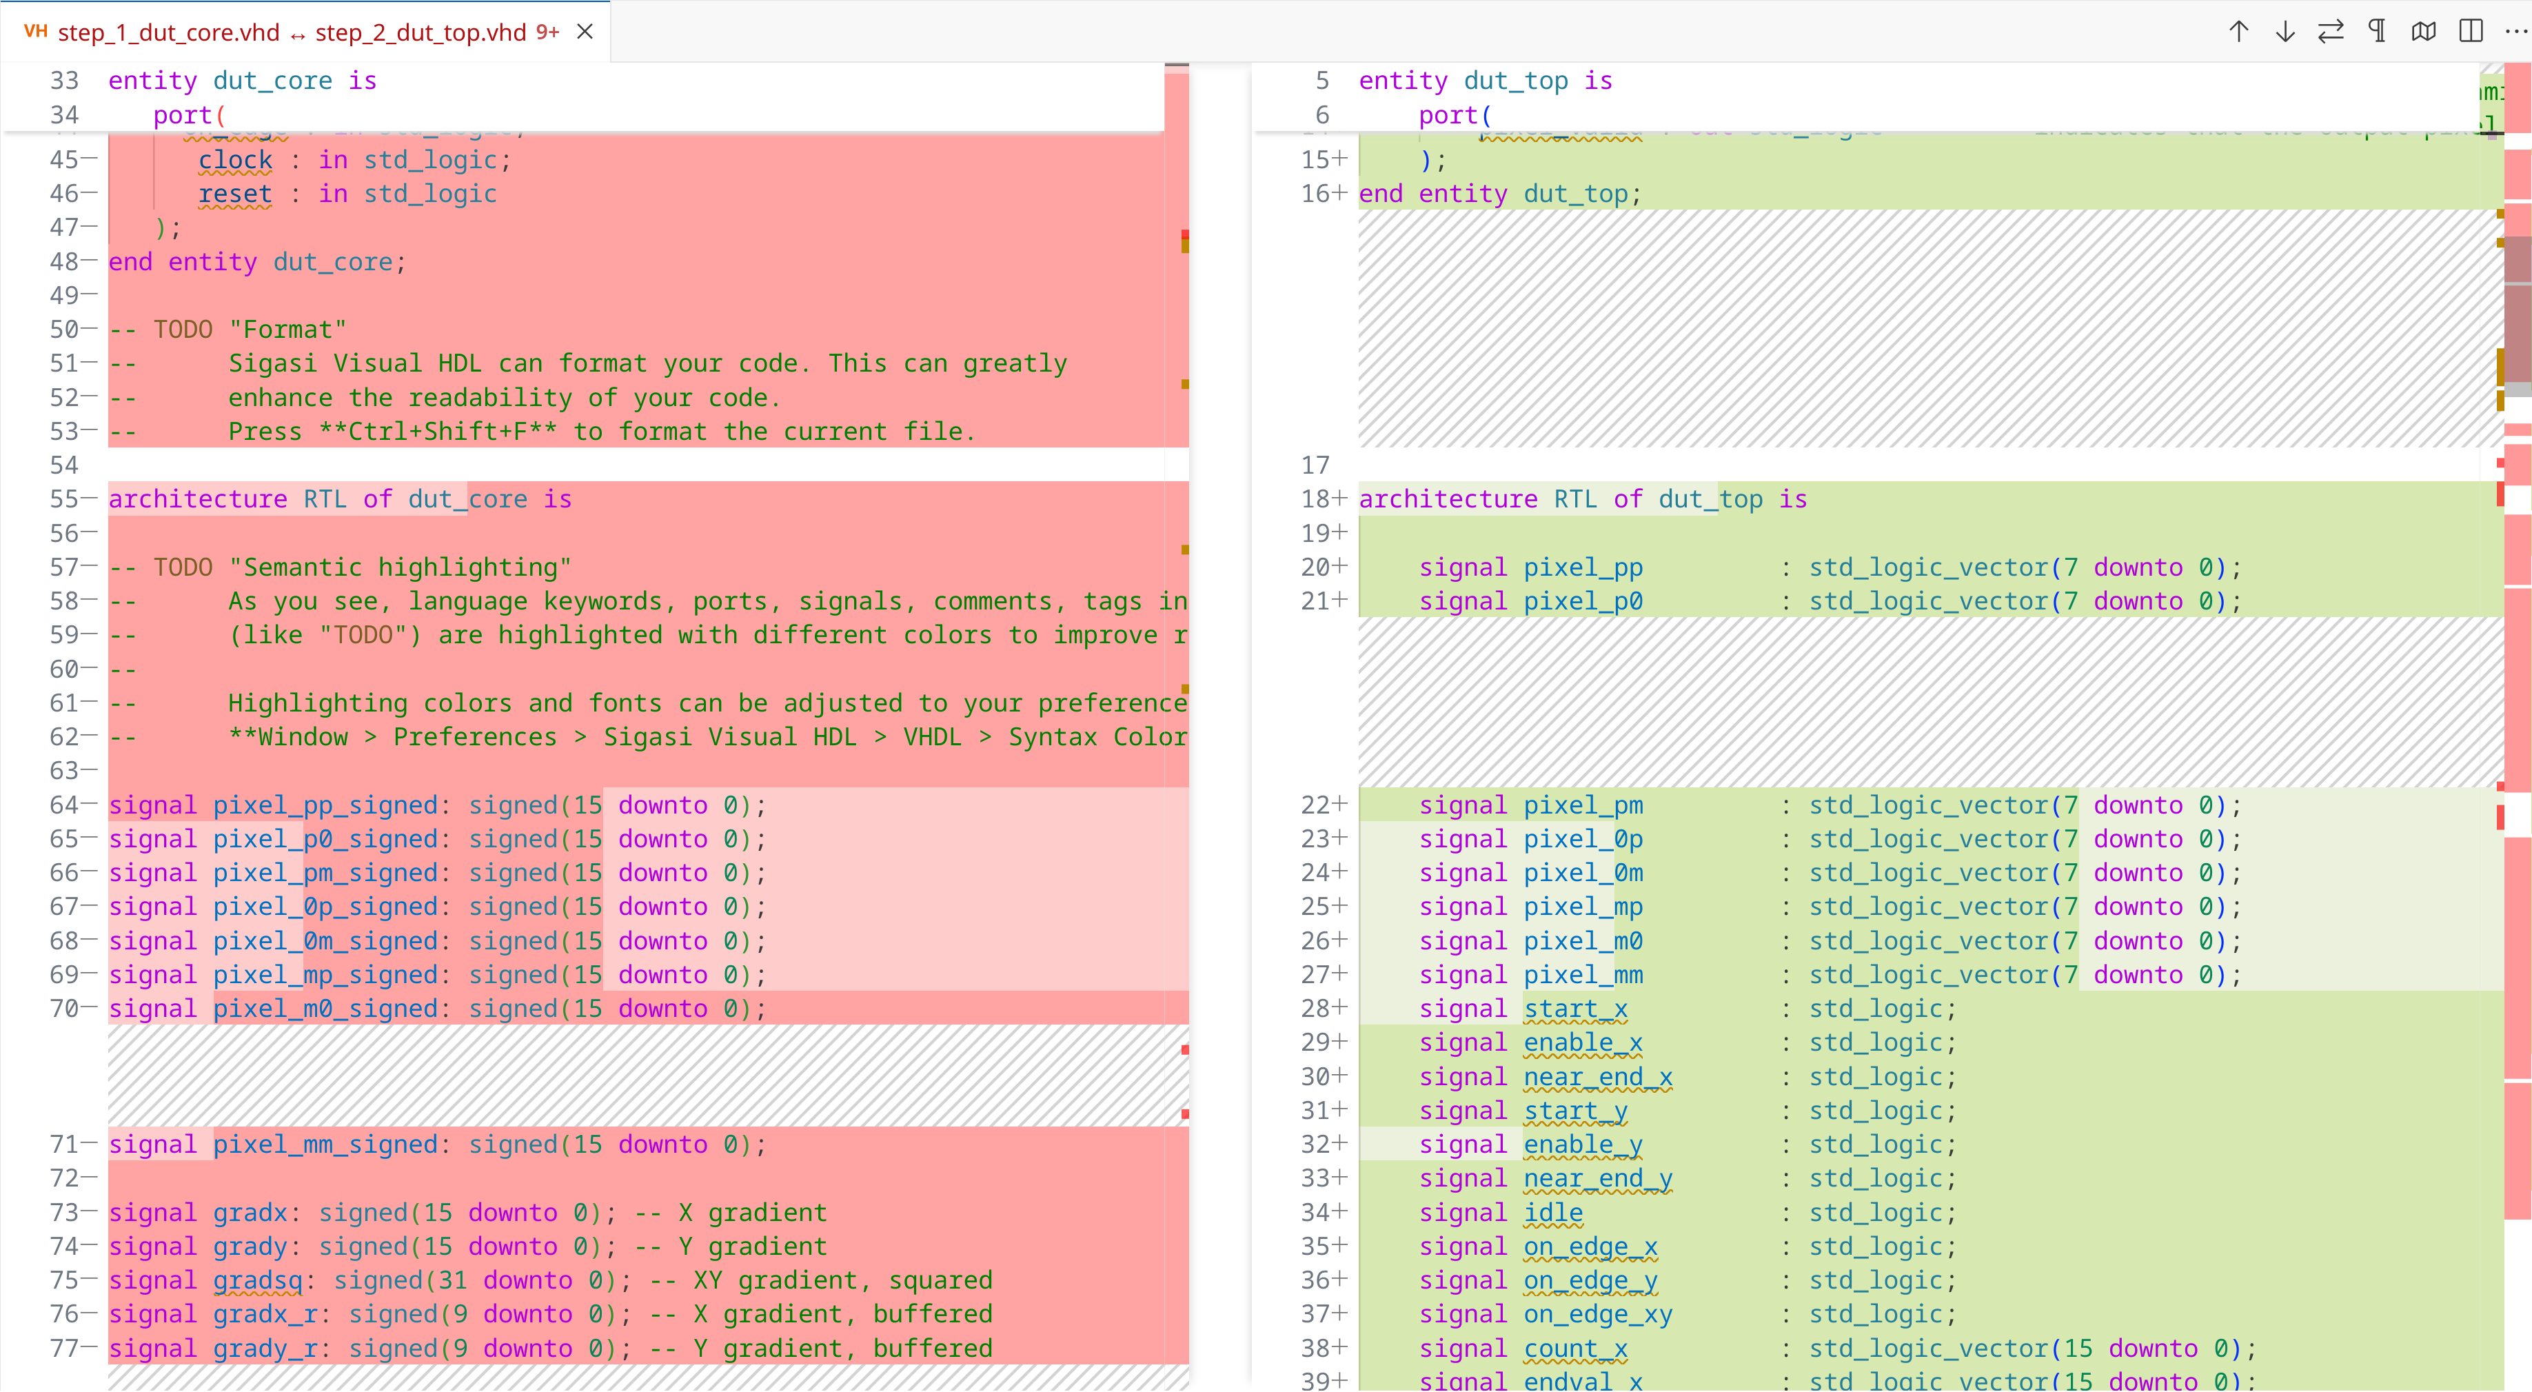
Task: Close the step_1_dut_core.vhd diff tab
Action: 585,32
